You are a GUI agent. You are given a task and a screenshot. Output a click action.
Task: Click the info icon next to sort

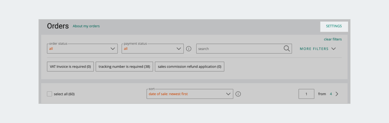(238, 94)
